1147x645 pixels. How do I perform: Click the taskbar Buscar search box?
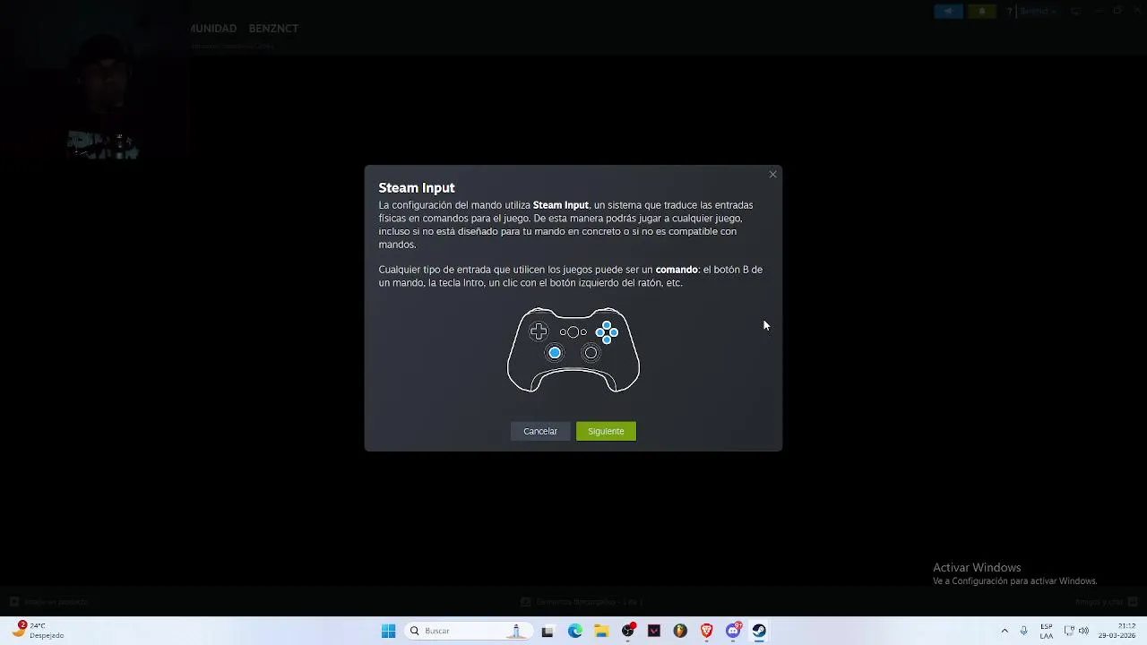tap(468, 631)
